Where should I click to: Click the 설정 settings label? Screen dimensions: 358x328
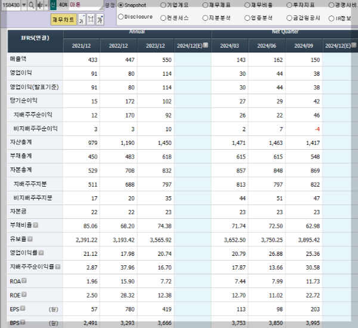coord(110,5)
